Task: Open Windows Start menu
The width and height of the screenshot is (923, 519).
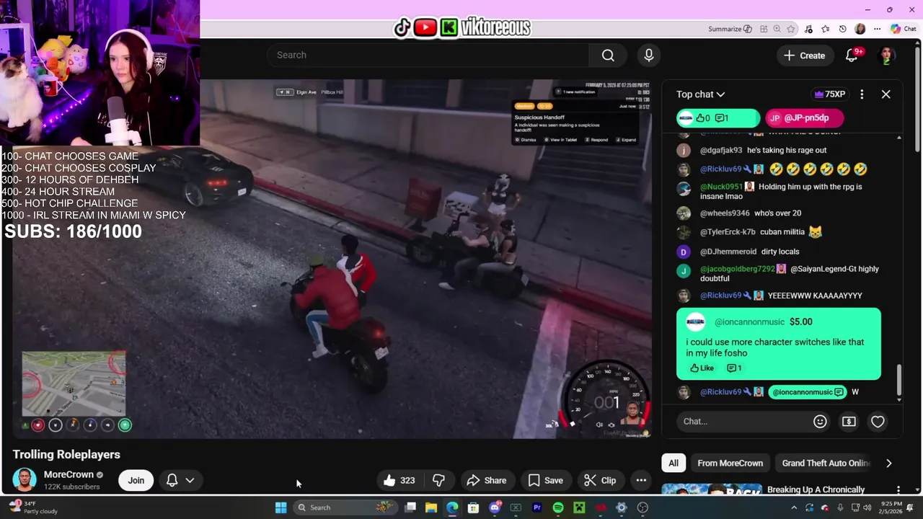Action: click(281, 507)
